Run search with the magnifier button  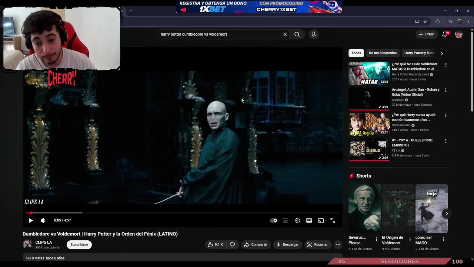(297, 34)
